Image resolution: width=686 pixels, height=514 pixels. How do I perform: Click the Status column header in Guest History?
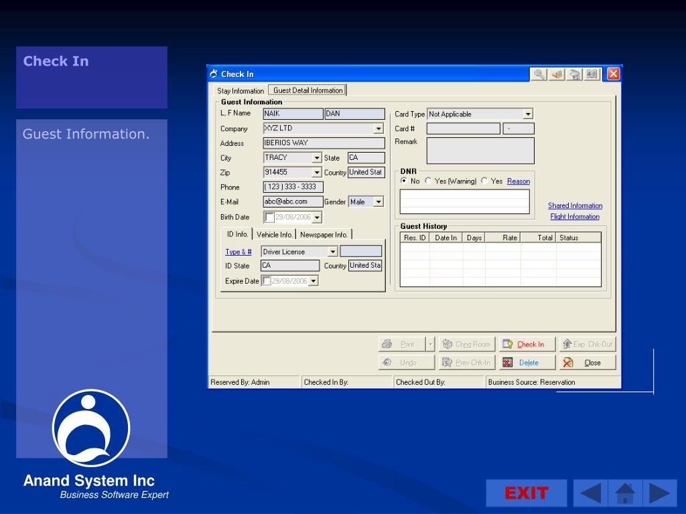point(578,238)
